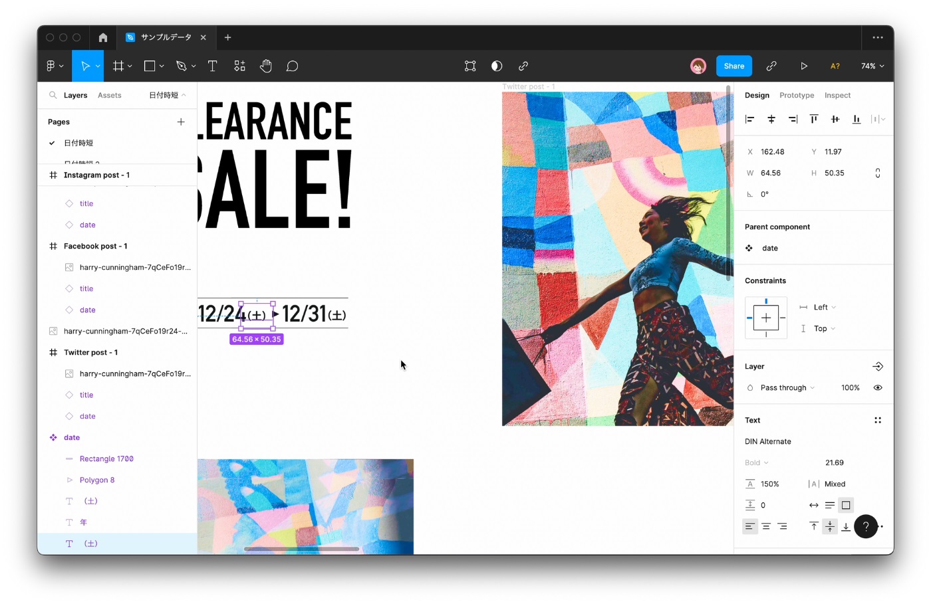Select the Rectangle shape tool
Viewport: 931px width, 604px height.
pyautogui.click(x=150, y=66)
